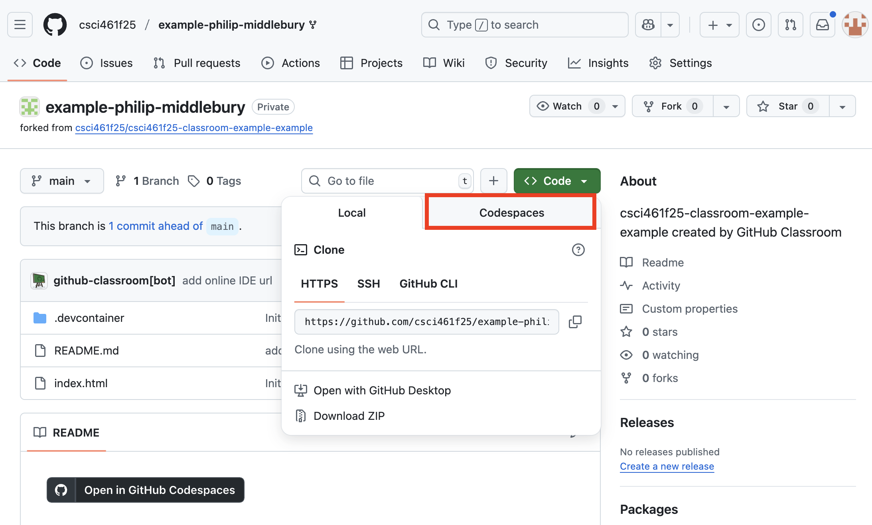Expand the Star lists dropdown arrow
This screenshot has height=525, width=872.
click(842, 106)
